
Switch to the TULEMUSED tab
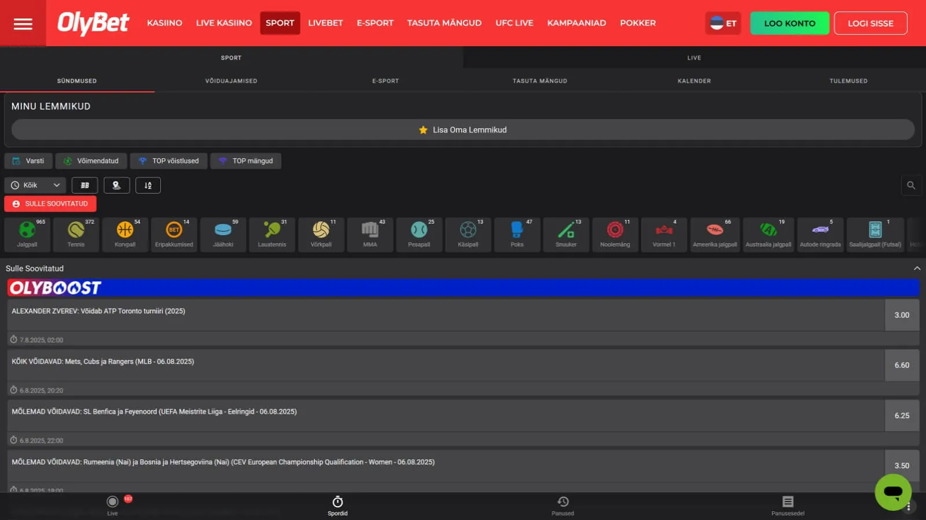point(848,81)
